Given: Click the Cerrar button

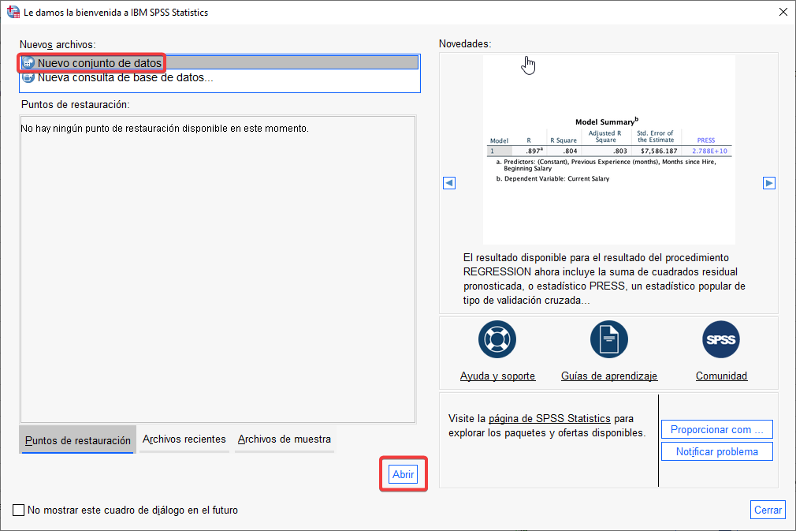Looking at the screenshot, I should click(768, 510).
